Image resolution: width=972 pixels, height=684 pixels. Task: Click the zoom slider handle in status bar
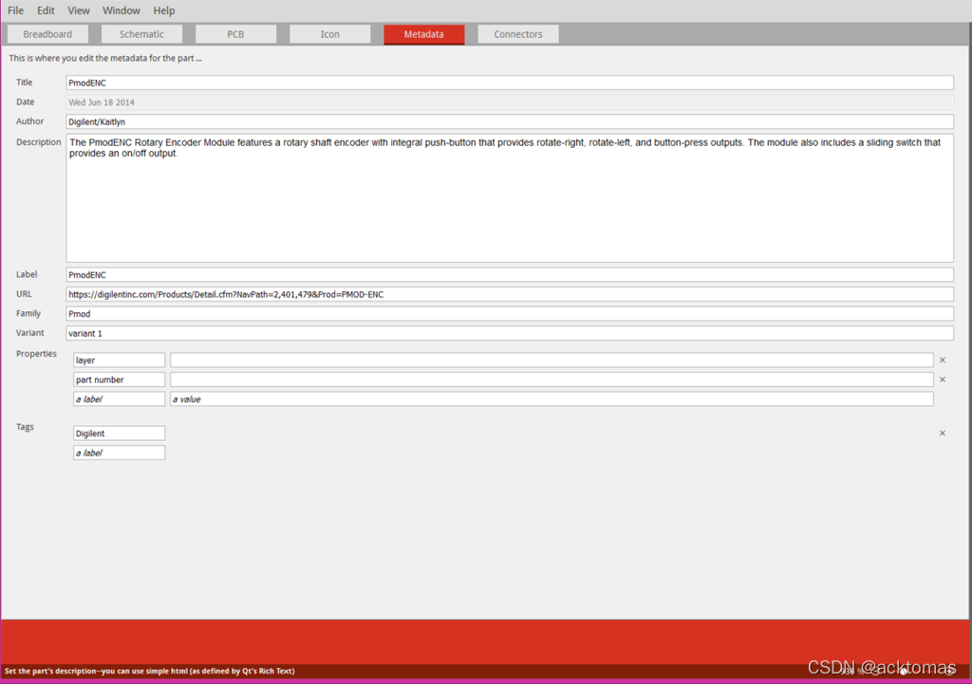(904, 671)
